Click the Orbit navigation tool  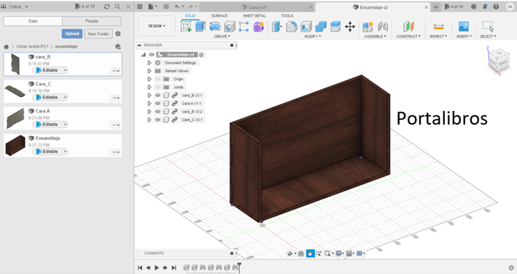click(290, 254)
